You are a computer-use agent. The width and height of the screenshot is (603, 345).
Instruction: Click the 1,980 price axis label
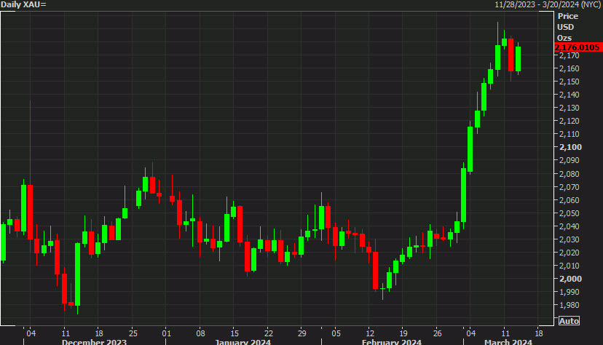(569, 305)
